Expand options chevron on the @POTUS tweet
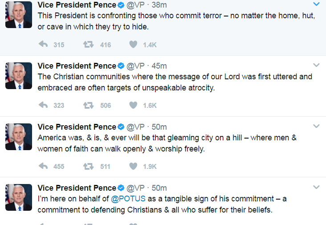The image size is (326, 225). [316, 187]
